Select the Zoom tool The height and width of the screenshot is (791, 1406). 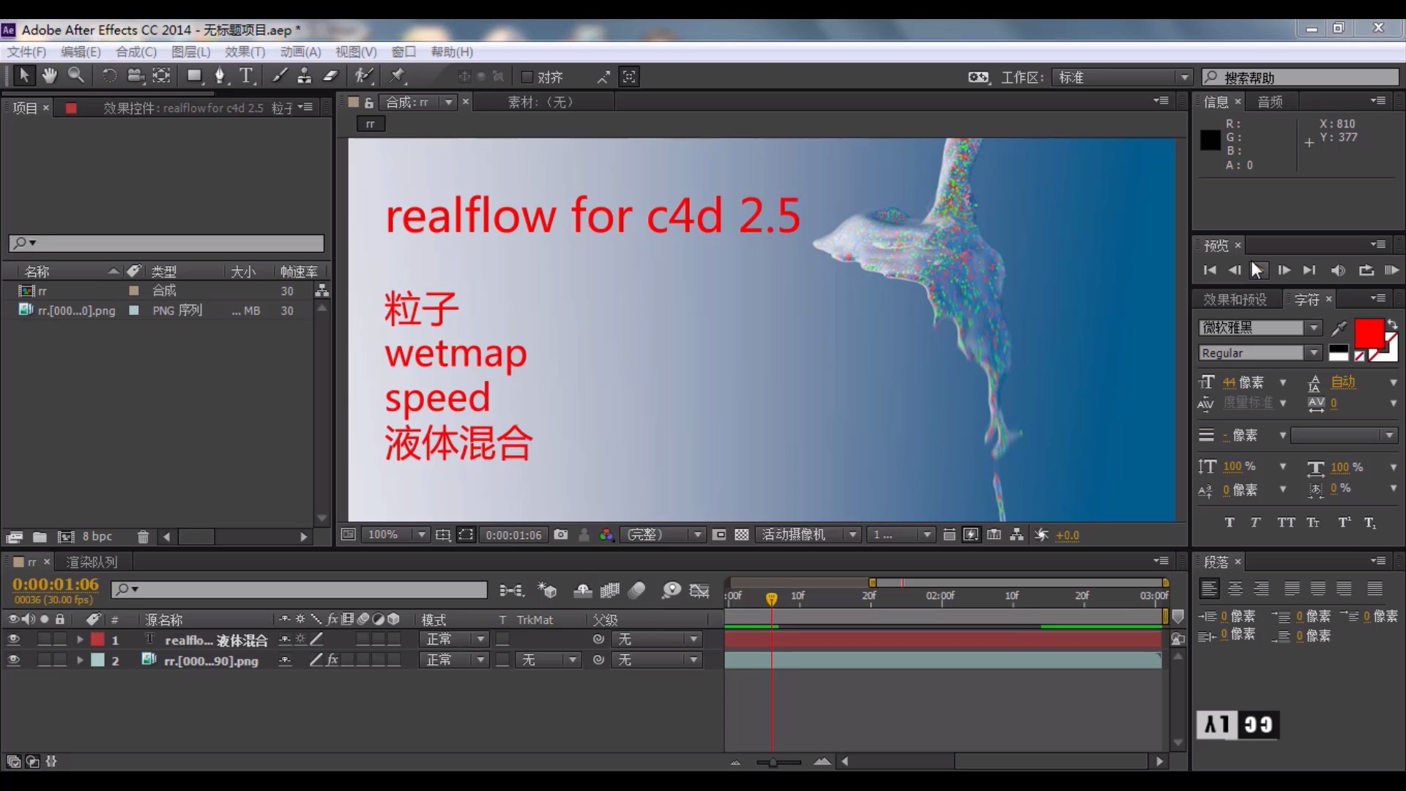[77, 75]
